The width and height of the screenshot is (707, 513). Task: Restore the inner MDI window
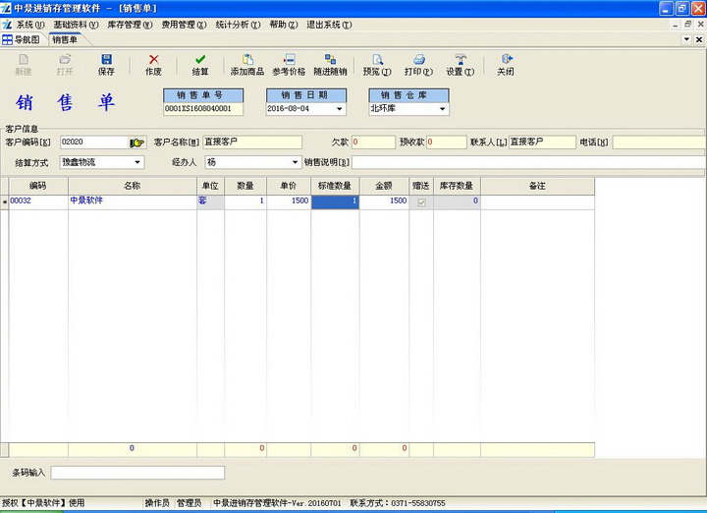click(x=687, y=25)
